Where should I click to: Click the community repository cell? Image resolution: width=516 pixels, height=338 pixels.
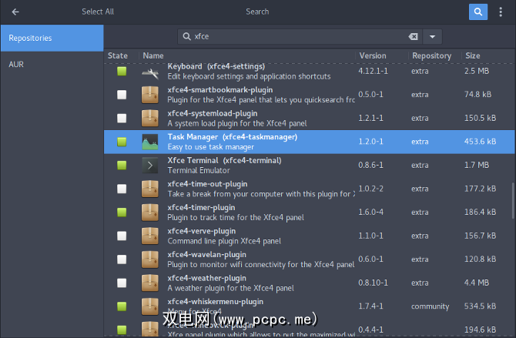pos(430,306)
